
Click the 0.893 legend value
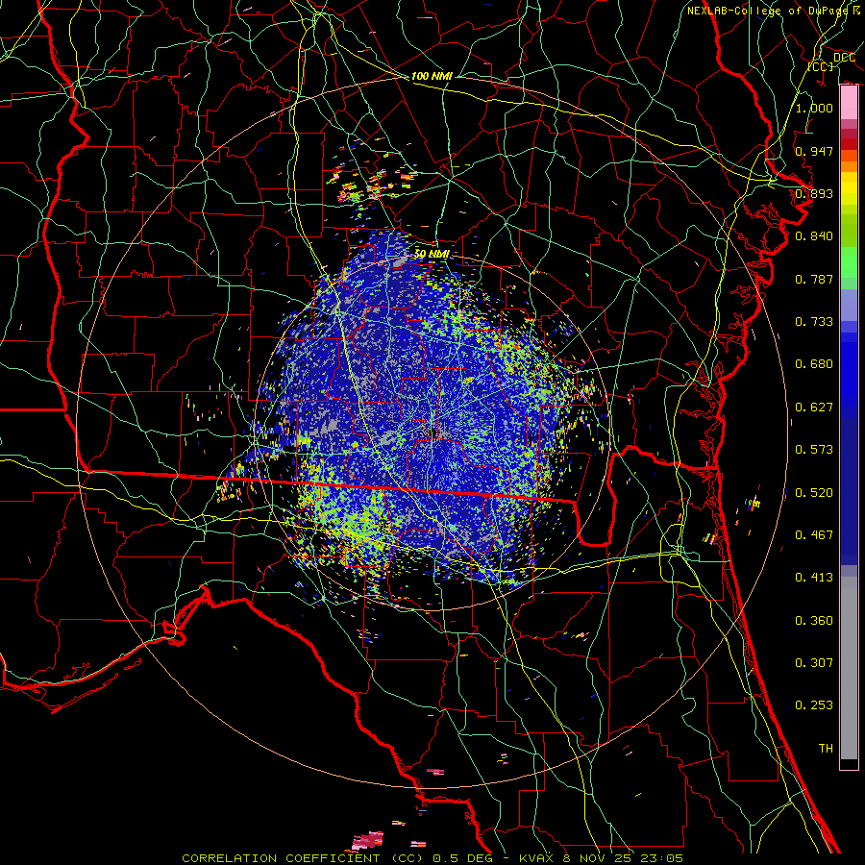(x=814, y=193)
